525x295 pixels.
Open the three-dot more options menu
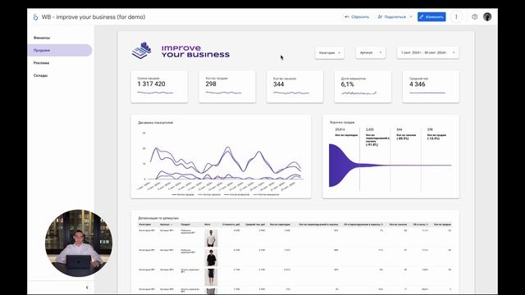pyautogui.click(x=456, y=16)
